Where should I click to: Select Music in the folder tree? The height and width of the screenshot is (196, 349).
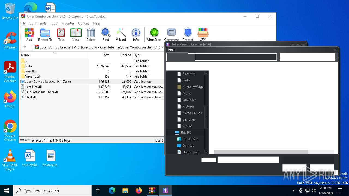click(x=187, y=93)
